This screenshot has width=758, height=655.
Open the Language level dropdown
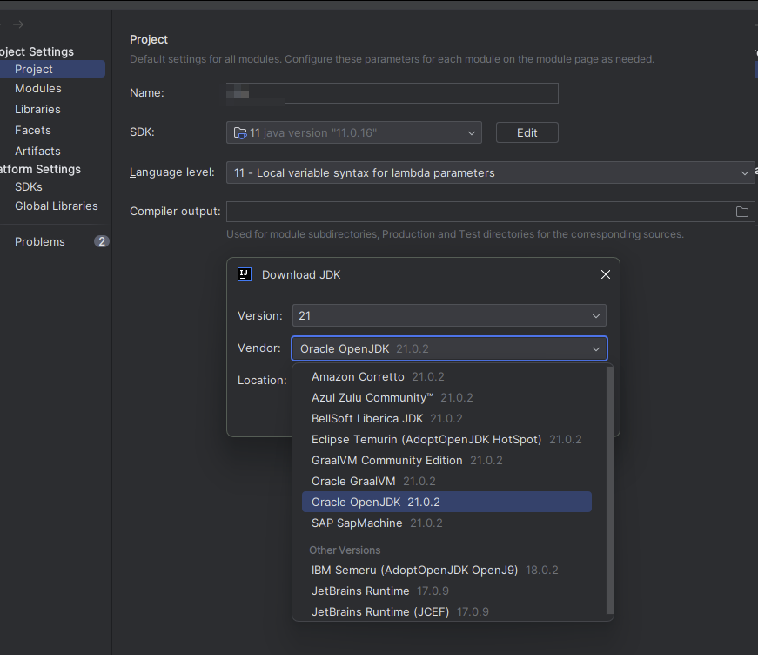pyautogui.click(x=490, y=172)
